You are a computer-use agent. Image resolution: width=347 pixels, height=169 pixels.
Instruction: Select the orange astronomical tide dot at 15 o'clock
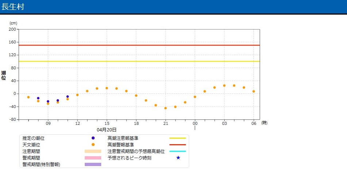click(x=107, y=88)
